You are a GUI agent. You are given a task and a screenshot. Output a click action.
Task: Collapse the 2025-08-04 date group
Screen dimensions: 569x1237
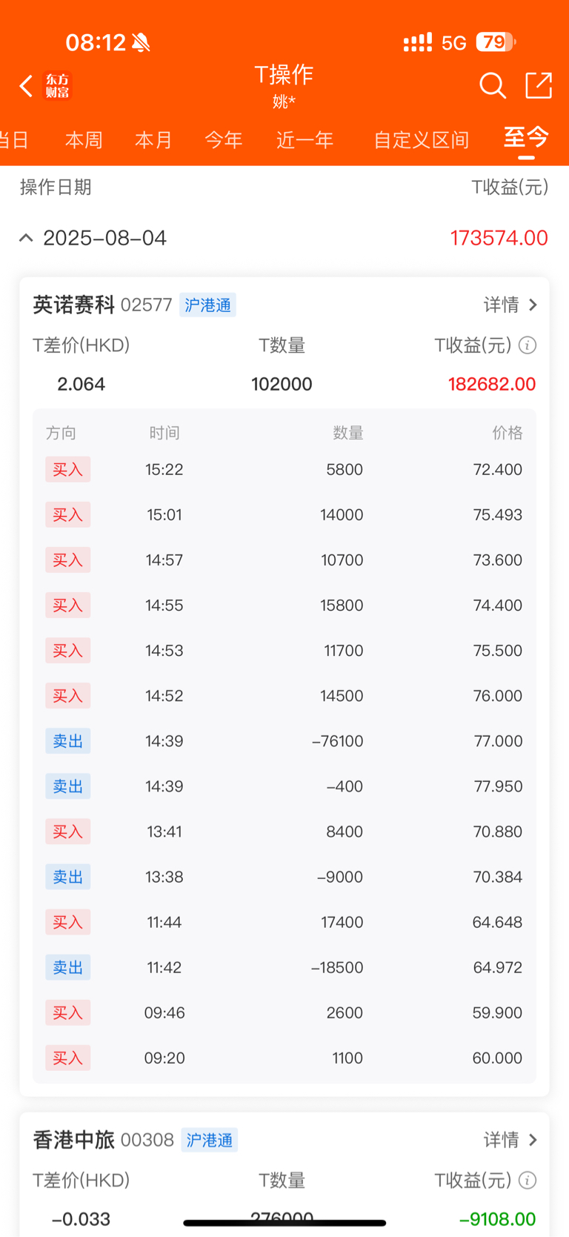[x=26, y=238]
